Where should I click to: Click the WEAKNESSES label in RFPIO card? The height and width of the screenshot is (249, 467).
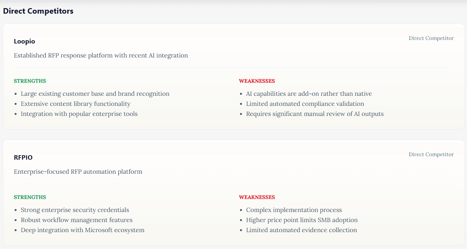257,197
